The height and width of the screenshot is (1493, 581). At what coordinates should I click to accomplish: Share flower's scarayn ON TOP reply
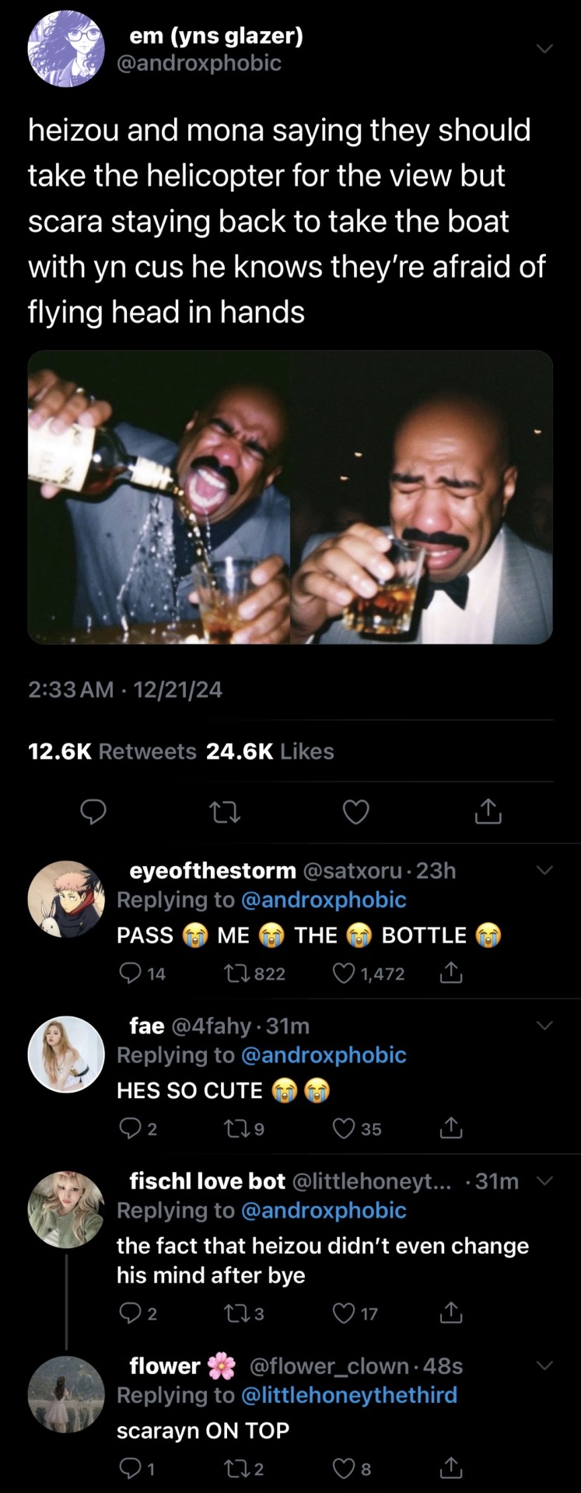point(451,1468)
